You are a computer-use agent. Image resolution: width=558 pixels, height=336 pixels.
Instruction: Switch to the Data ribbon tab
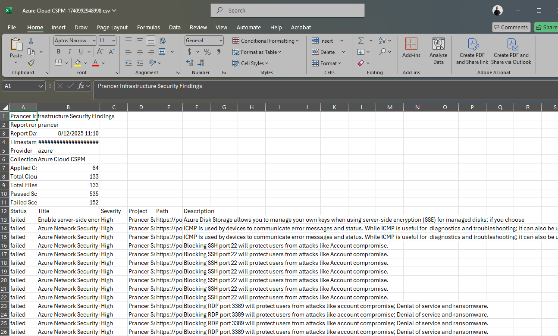pos(175,27)
